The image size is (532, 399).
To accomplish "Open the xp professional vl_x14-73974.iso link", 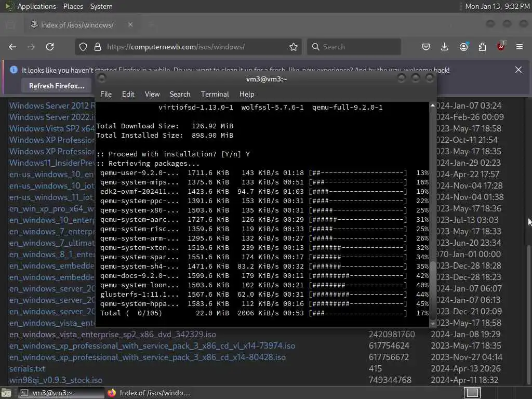I will (152, 345).
